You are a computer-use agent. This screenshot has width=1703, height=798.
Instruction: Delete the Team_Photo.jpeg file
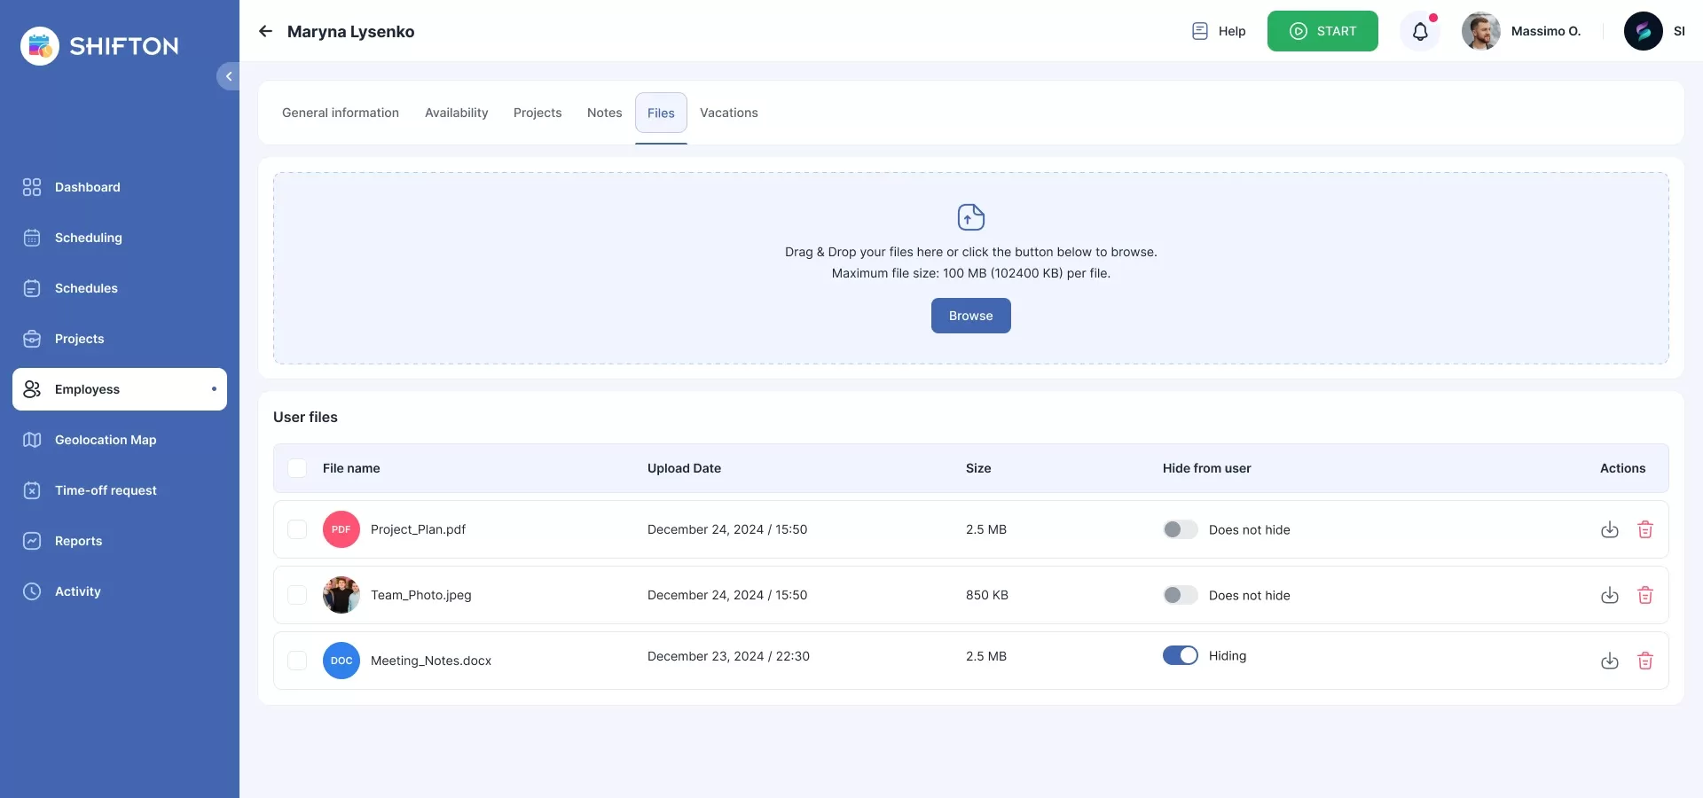coord(1644,596)
